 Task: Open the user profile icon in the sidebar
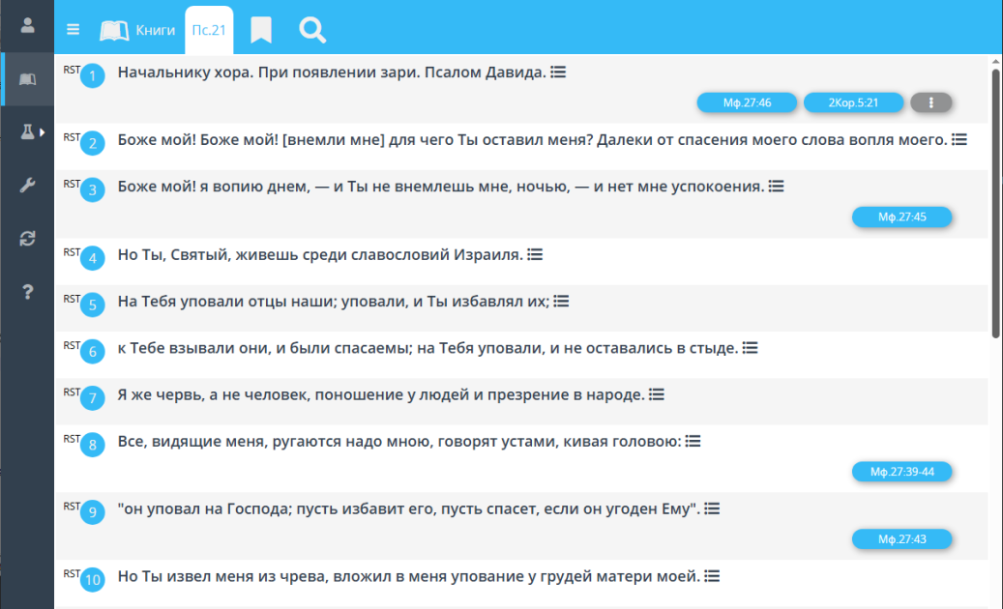(x=27, y=25)
